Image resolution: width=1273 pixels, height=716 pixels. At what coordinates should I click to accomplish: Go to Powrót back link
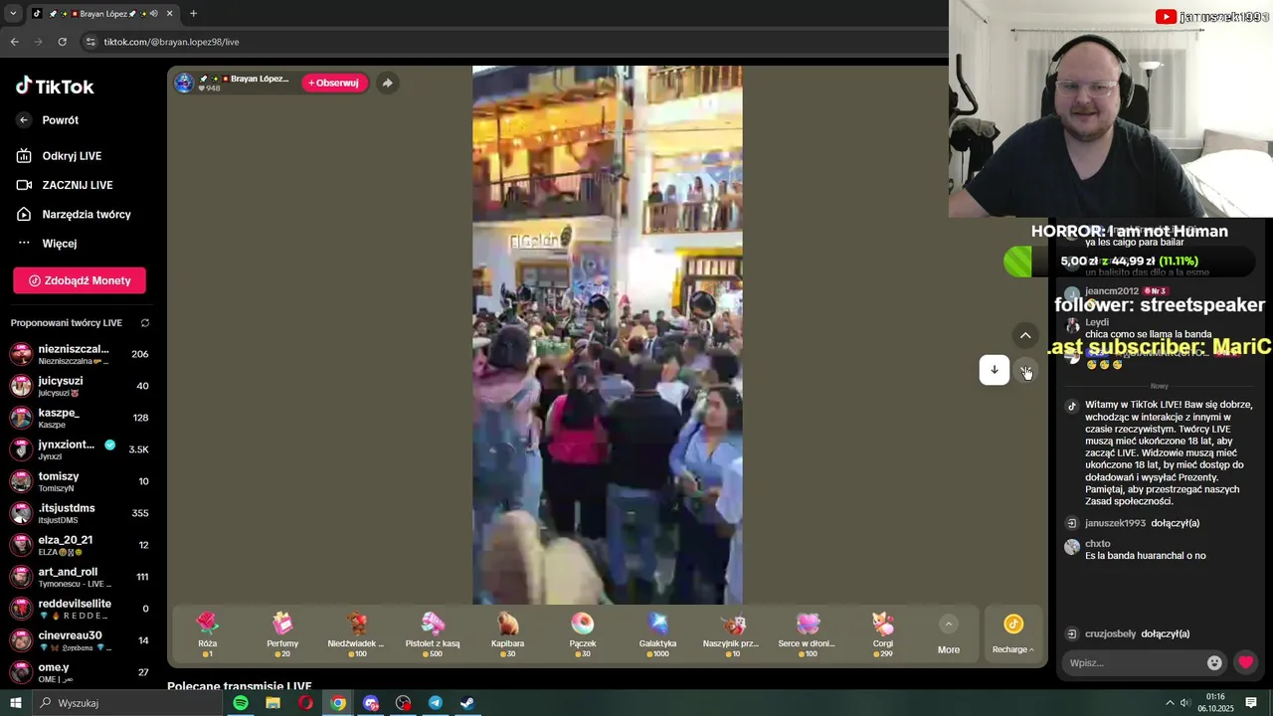(49, 120)
